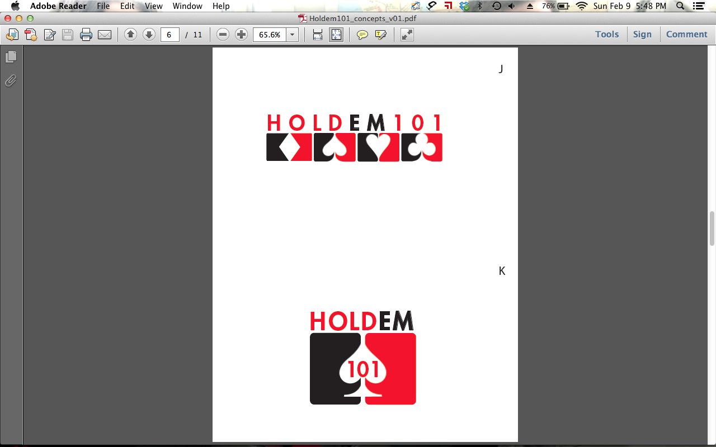Open the Page Thumbnails sidebar panel

click(11, 57)
